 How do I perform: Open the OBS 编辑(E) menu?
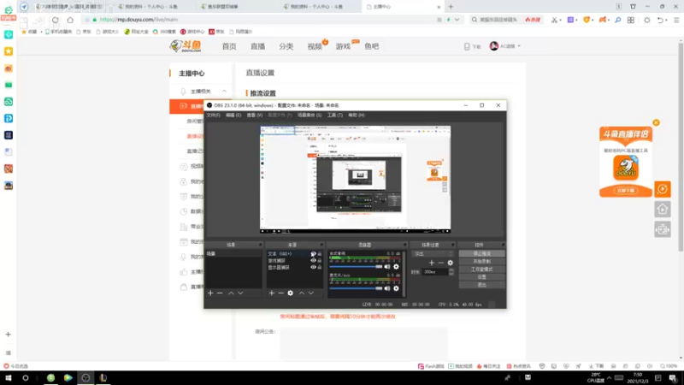pyautogui.click(x=233, y=115)
